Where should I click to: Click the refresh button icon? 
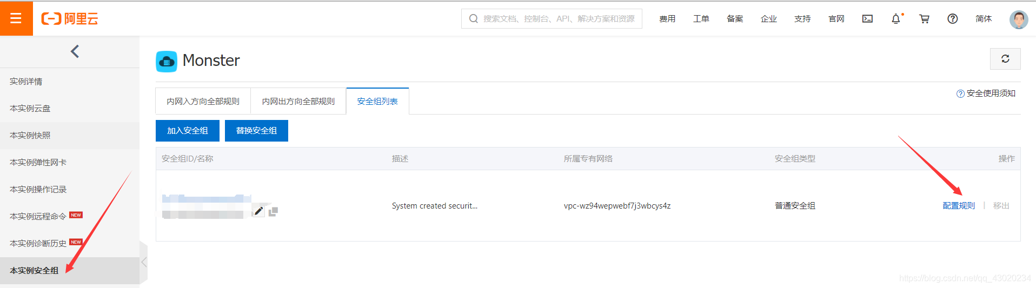[x=1005, y=59]
